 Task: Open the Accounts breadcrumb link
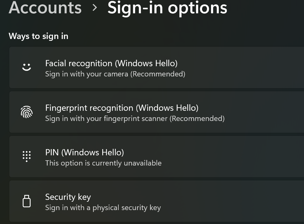tap(45, 8)
